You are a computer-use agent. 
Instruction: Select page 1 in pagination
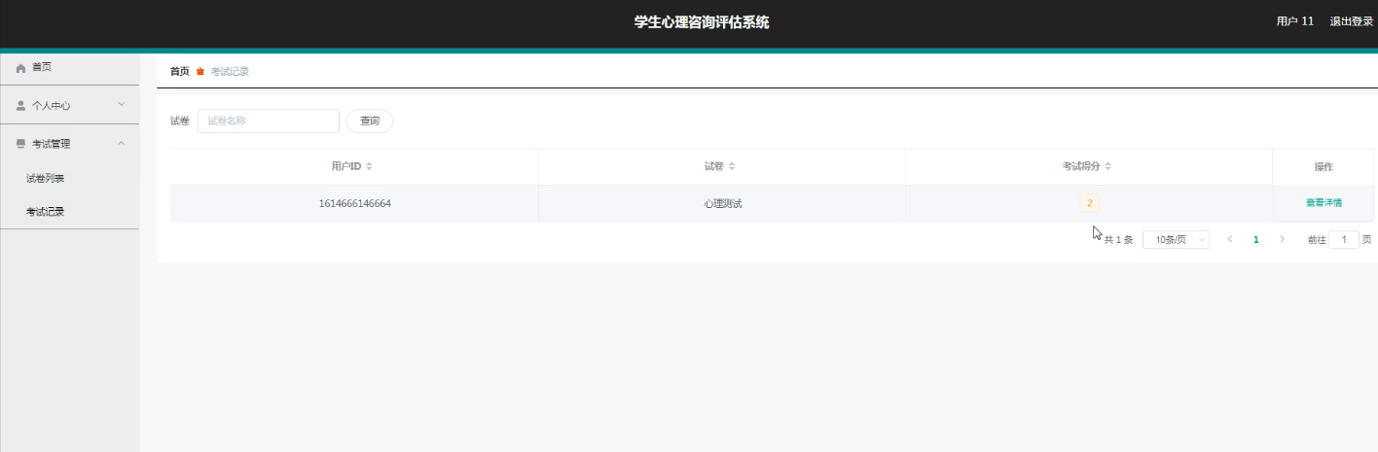(x=1256, y=239)
